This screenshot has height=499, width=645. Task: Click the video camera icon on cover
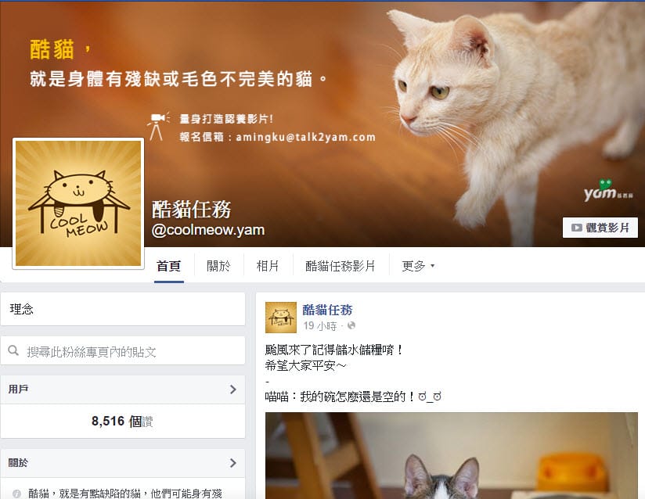[158, 126]
